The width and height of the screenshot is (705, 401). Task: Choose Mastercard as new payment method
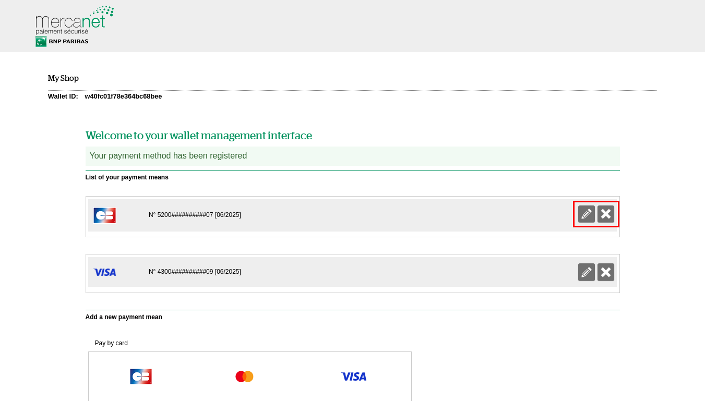244,376
